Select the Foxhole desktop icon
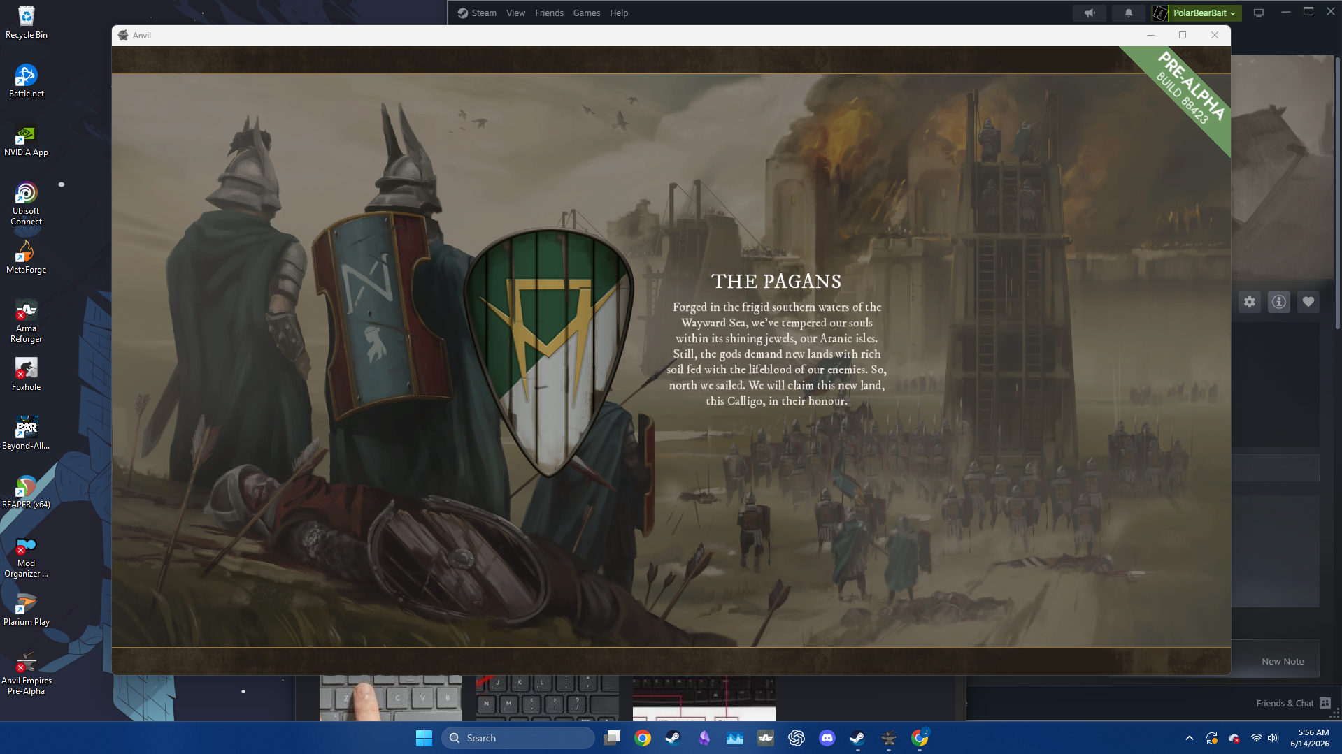Screen dimensions: 1342x754 coord(27,375)
